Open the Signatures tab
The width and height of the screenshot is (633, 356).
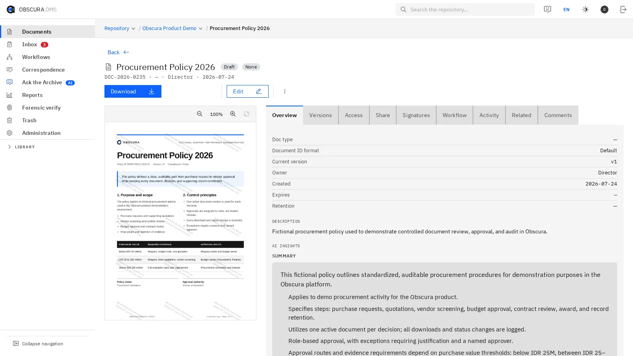(x=416, y=115)
